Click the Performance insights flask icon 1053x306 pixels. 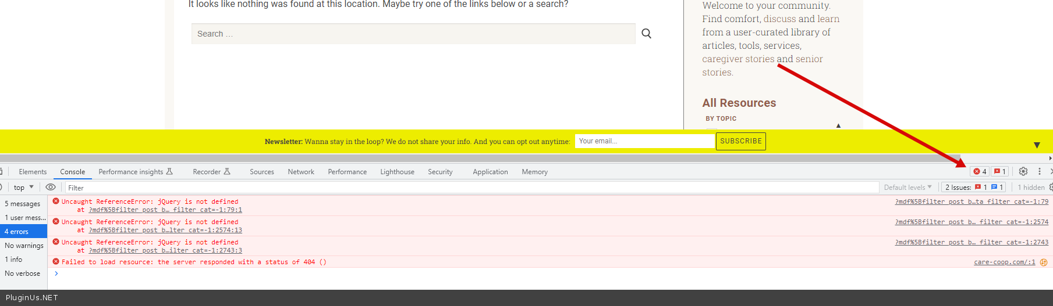[x=169, y=172]
